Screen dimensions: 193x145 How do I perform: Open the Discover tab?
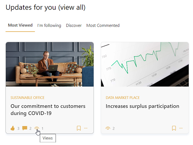coord(74,25)
